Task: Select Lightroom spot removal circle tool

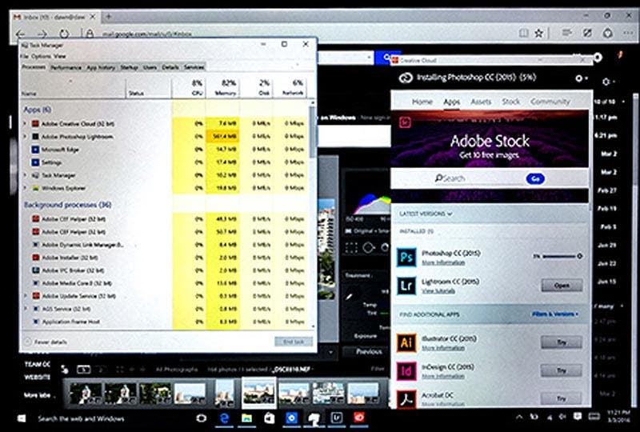Action: (x=368, y=248)
